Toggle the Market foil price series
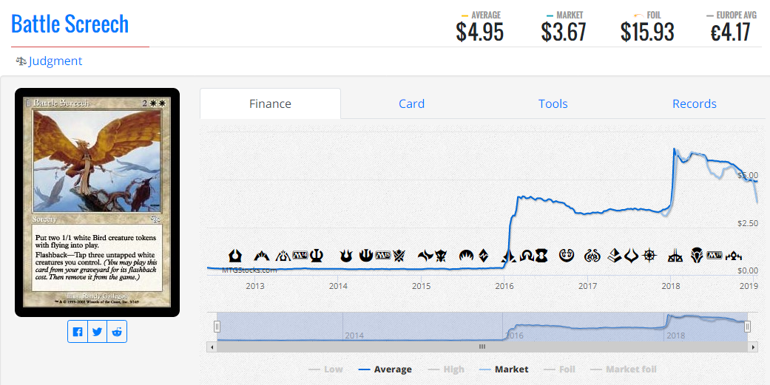 coord(623,369)
